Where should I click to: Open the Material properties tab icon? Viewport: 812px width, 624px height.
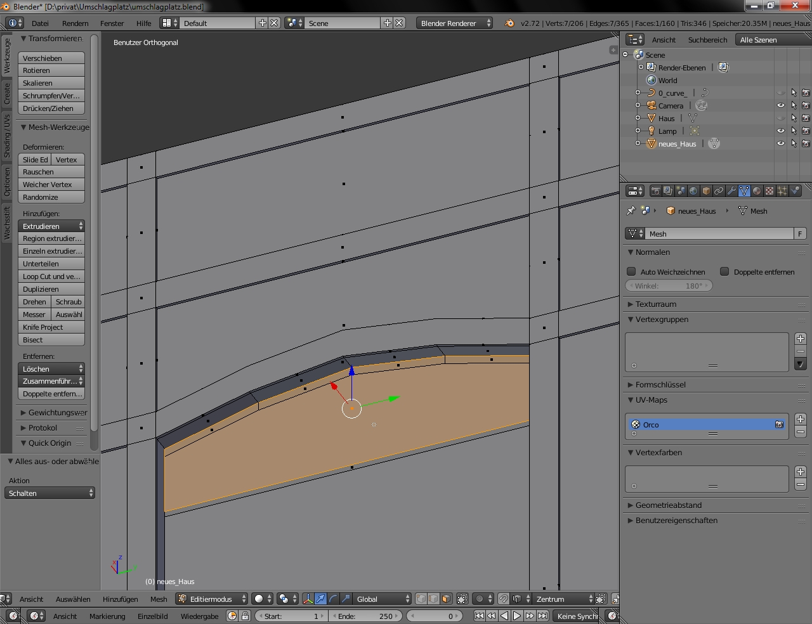tap(757, 191)
